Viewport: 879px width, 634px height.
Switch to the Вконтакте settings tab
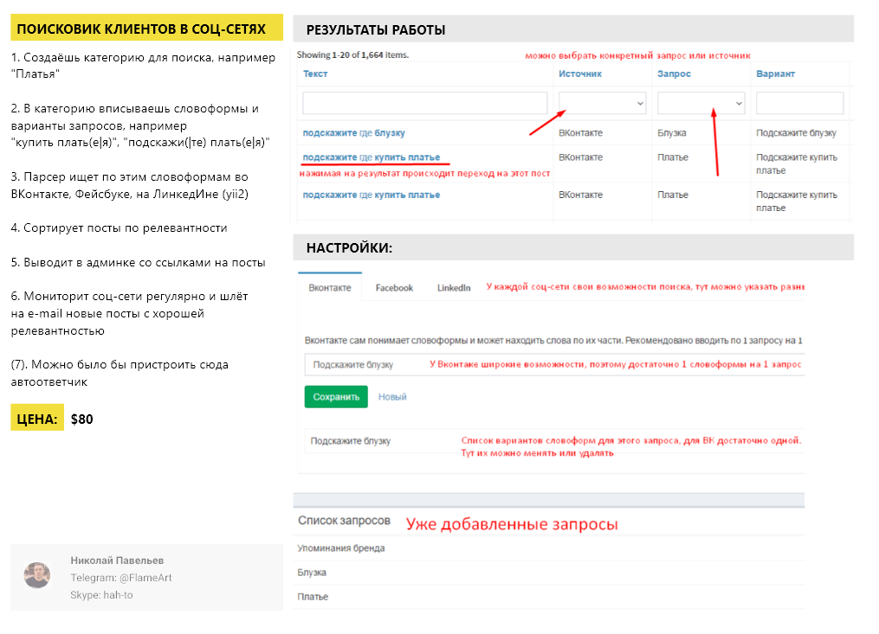(330, 287)
